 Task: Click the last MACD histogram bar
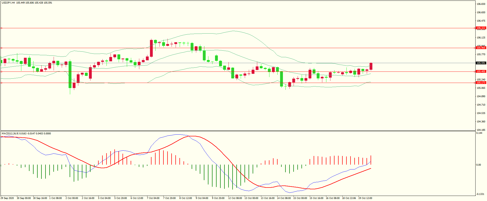tap(371, 160)
